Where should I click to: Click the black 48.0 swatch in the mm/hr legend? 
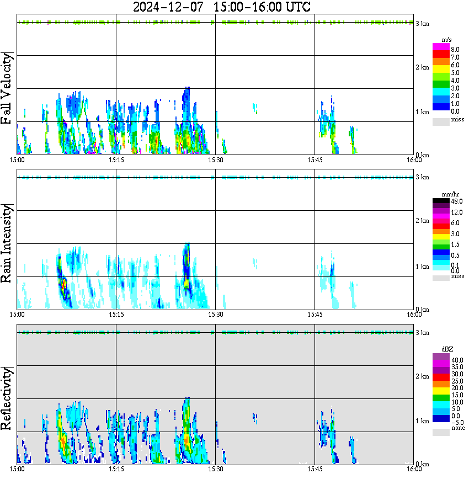[441, 201]
